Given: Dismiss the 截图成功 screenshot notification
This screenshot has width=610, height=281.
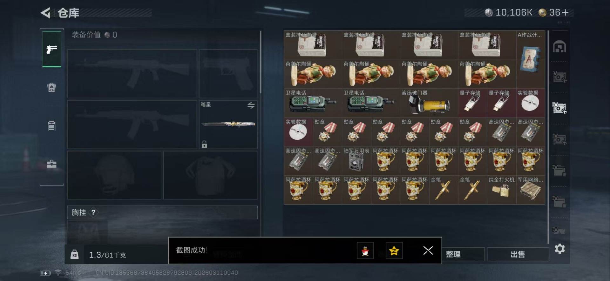Looking at the screenshot, I should [x=428, y=251].
